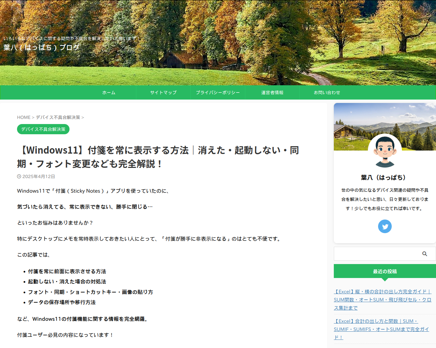Click the line といったお悩みはありませんか?
436x348 pixels.
[x=55, y=223]
